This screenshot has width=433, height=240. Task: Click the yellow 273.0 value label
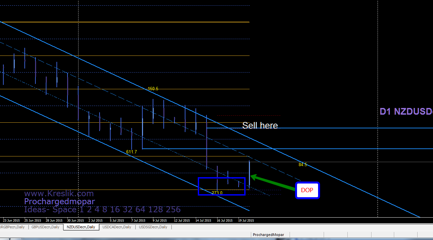pyautogui.click(x=217, y=193)
